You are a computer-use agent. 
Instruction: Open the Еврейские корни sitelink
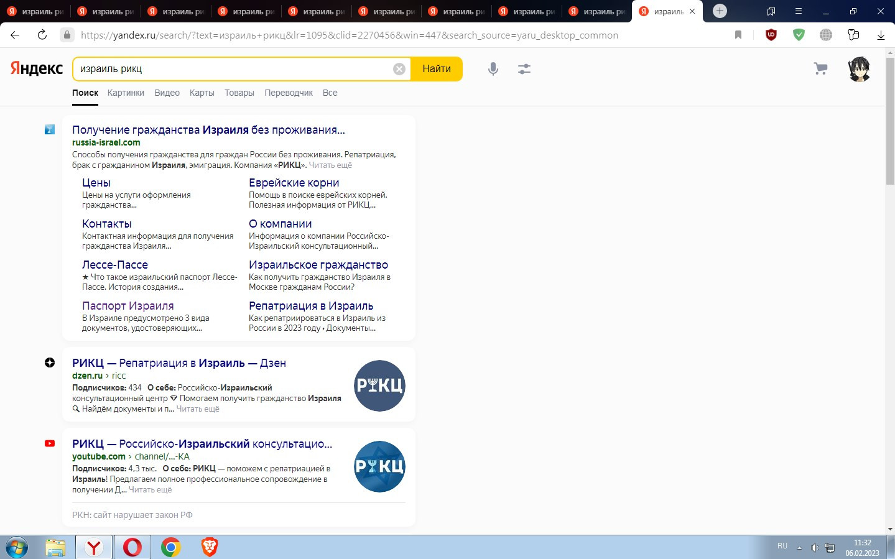click(294, 183)
